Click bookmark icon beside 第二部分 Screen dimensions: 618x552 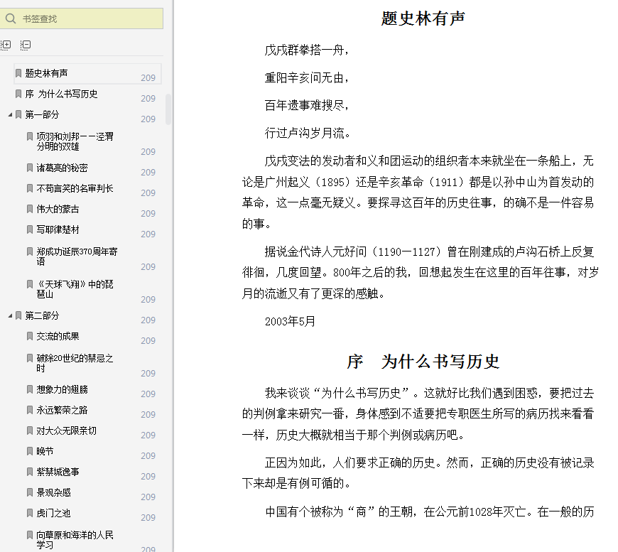pos(18,316)
